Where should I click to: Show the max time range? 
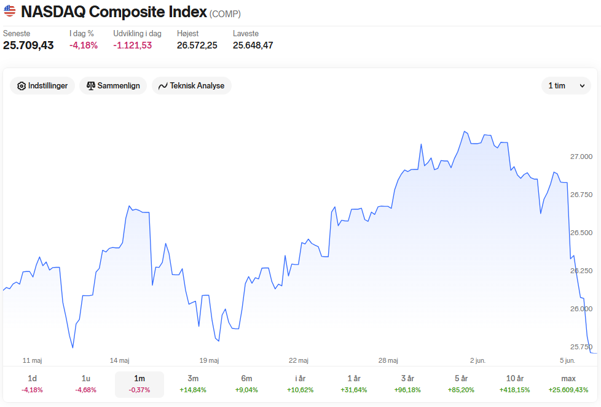pyautogui.click(x=568, y=384)
